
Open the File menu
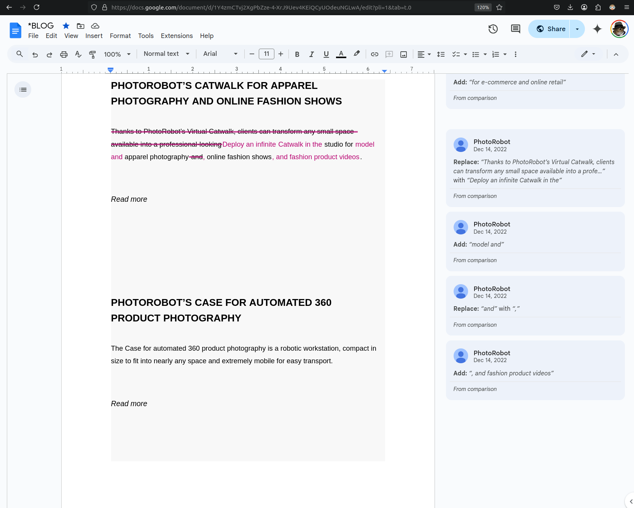33,36
